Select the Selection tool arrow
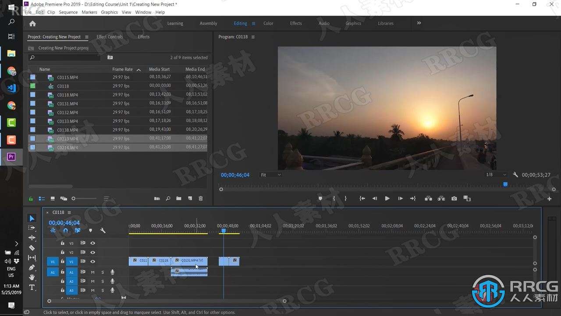561x316 pixels. tap(32, 218)
